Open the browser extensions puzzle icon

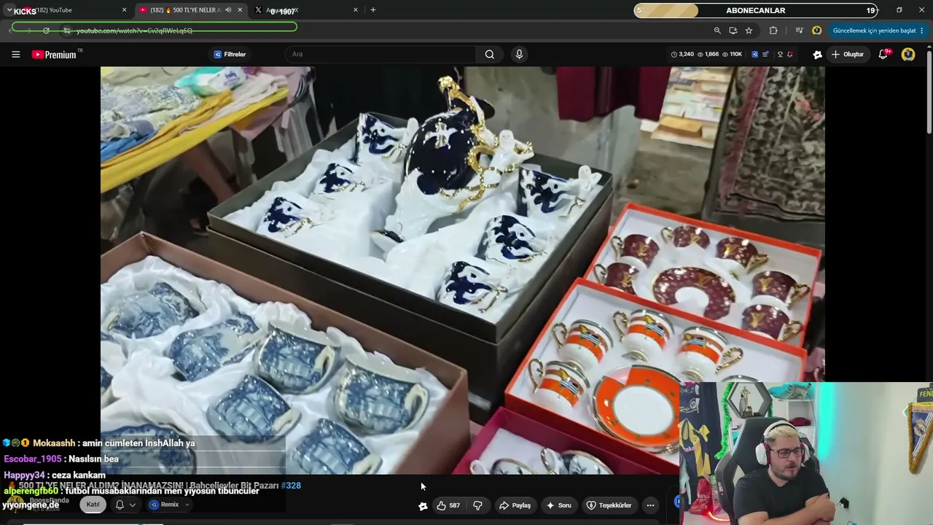[x=773, y=31]
